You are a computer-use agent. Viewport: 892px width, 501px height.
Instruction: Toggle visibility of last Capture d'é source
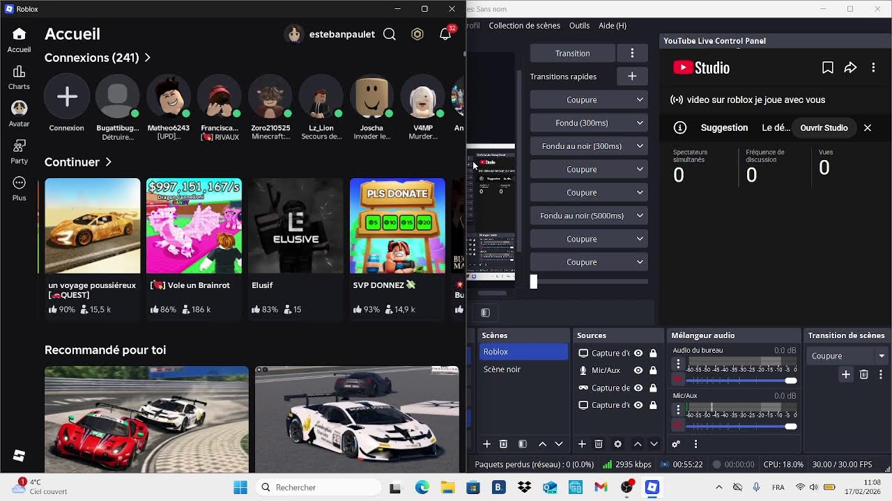(x=638, y=405)
